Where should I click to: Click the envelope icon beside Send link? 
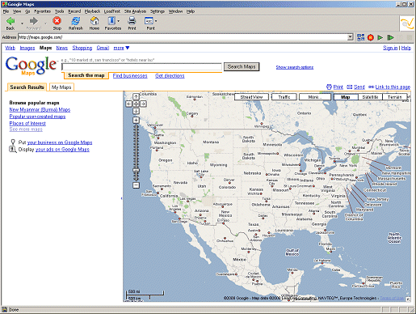350,87
